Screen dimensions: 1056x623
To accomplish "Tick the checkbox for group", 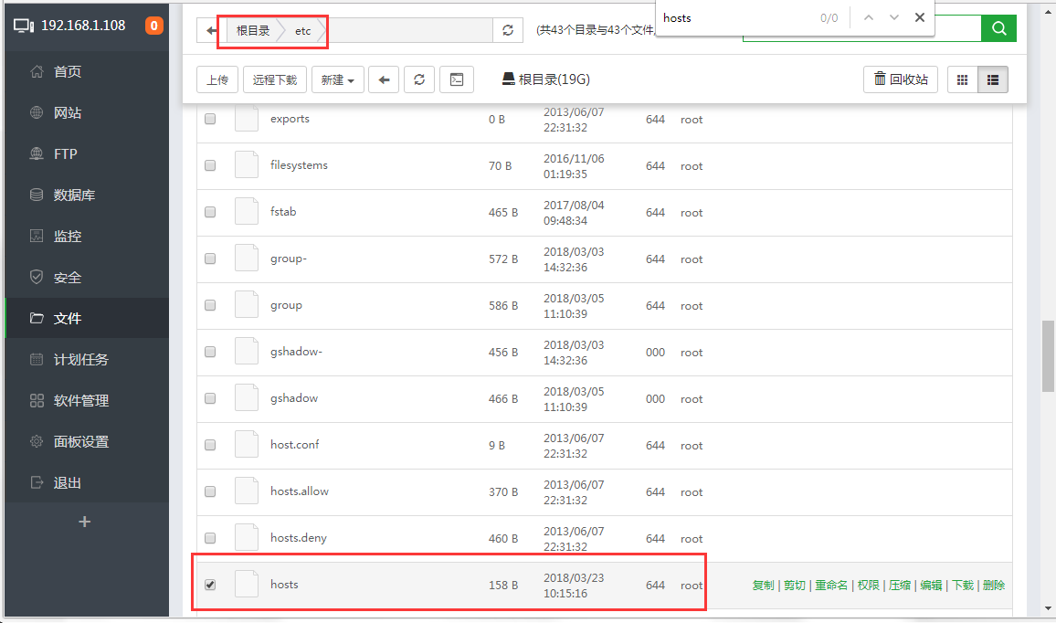I will coord(210,305).
